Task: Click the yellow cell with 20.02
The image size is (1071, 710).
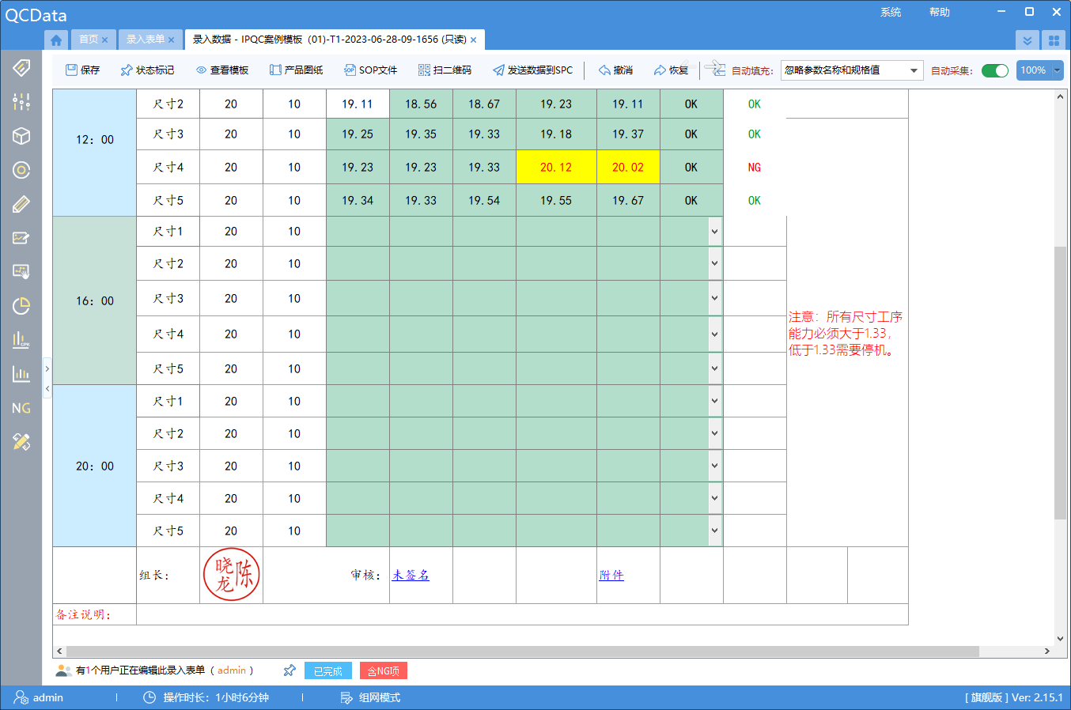Action: [628, 167]
